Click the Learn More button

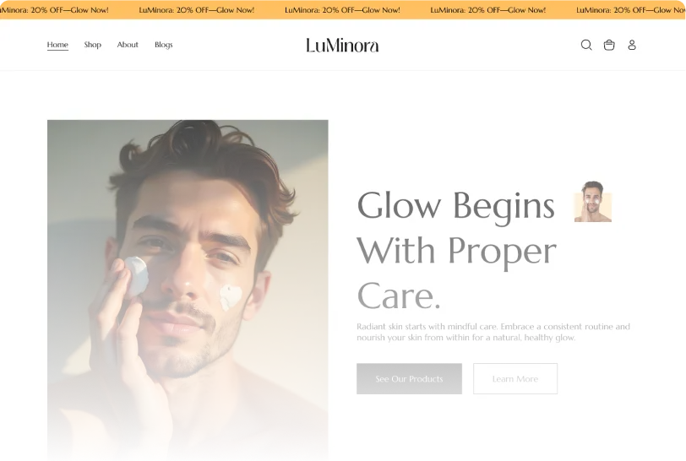coord(515,379)
